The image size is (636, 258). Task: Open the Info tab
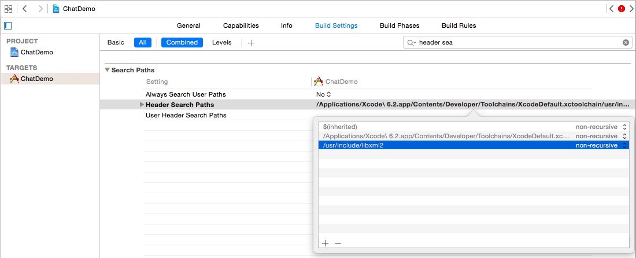(x=286, y=25)
